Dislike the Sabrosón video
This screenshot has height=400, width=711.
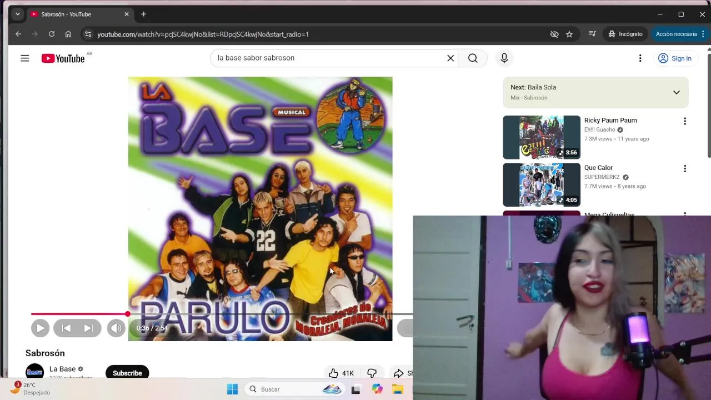click(372, 373)
